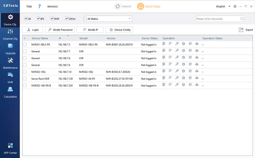Image resolution: width=255 pixels, height=158 pixels.
Task: Click the cloud icon for NVR302-16E-P8-B row
Action: click(197, 85)
